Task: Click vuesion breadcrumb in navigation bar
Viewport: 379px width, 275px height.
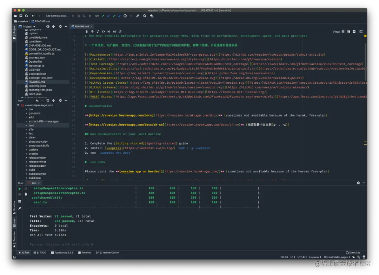Action: click(21, 21)
